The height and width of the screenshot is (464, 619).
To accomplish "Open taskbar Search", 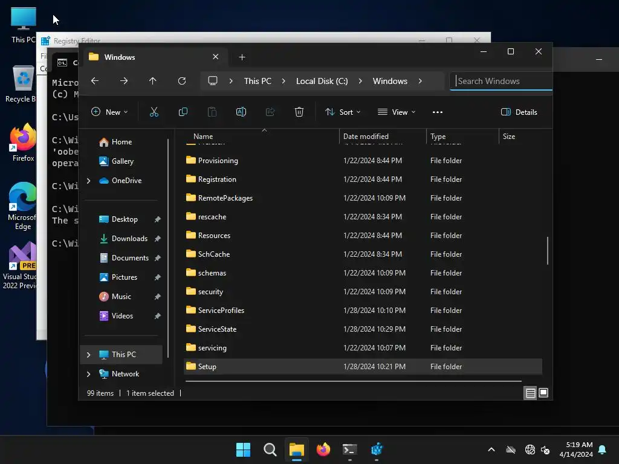I will (270, 449).
